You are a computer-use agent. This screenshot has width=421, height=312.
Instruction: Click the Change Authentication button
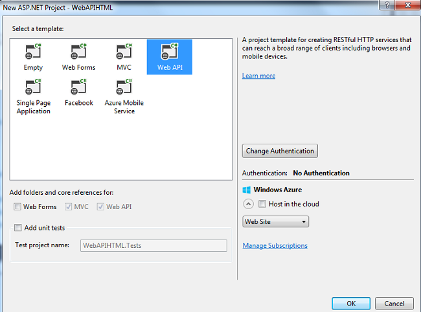pos(280,151)
